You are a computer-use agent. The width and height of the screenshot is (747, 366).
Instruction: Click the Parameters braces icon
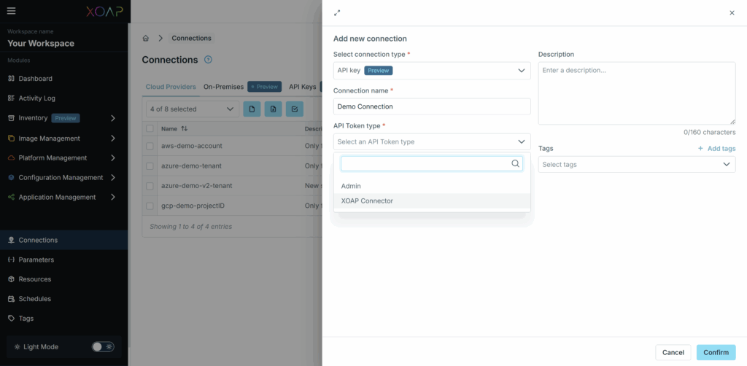12,260
